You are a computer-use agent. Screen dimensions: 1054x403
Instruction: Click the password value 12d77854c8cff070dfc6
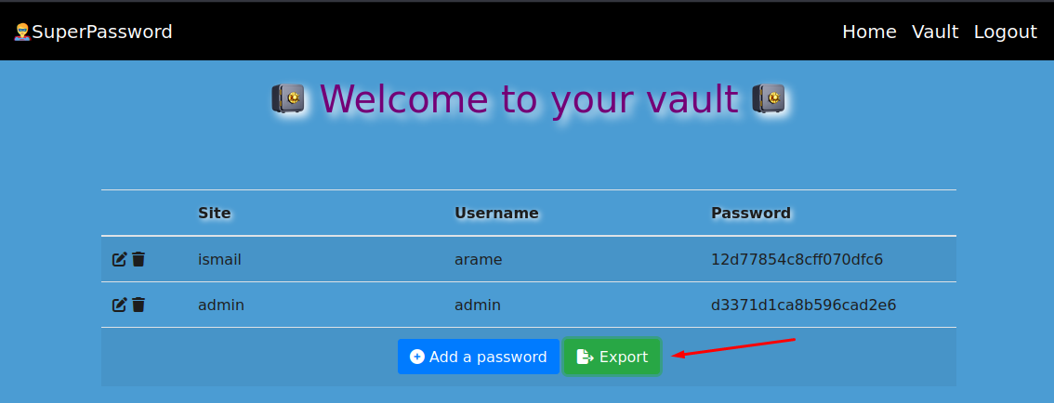click(x=797, y=259)
